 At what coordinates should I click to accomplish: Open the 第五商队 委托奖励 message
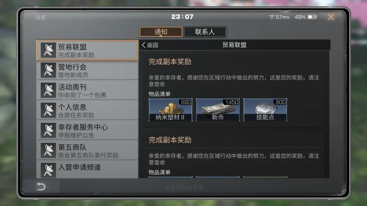88,150
